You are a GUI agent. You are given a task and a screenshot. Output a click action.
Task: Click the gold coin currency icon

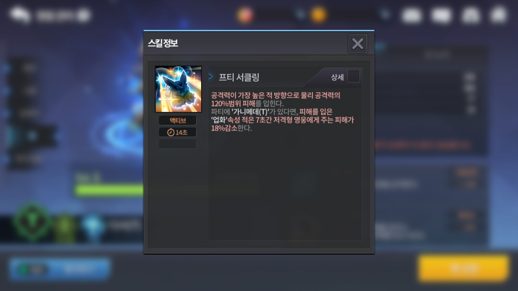pyautogui.click(x=318, y=15)
